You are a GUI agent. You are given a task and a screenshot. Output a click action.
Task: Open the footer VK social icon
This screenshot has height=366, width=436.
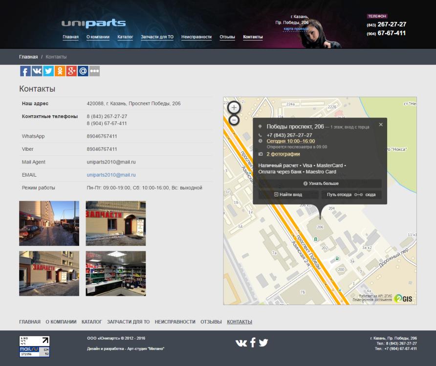pos(241,343)
